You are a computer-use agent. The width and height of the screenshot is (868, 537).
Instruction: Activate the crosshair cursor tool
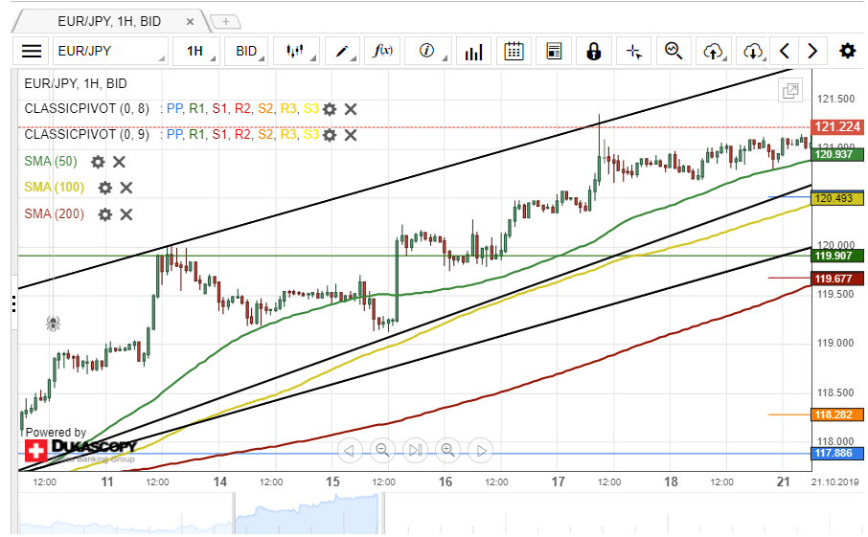[x=634, y=52]
